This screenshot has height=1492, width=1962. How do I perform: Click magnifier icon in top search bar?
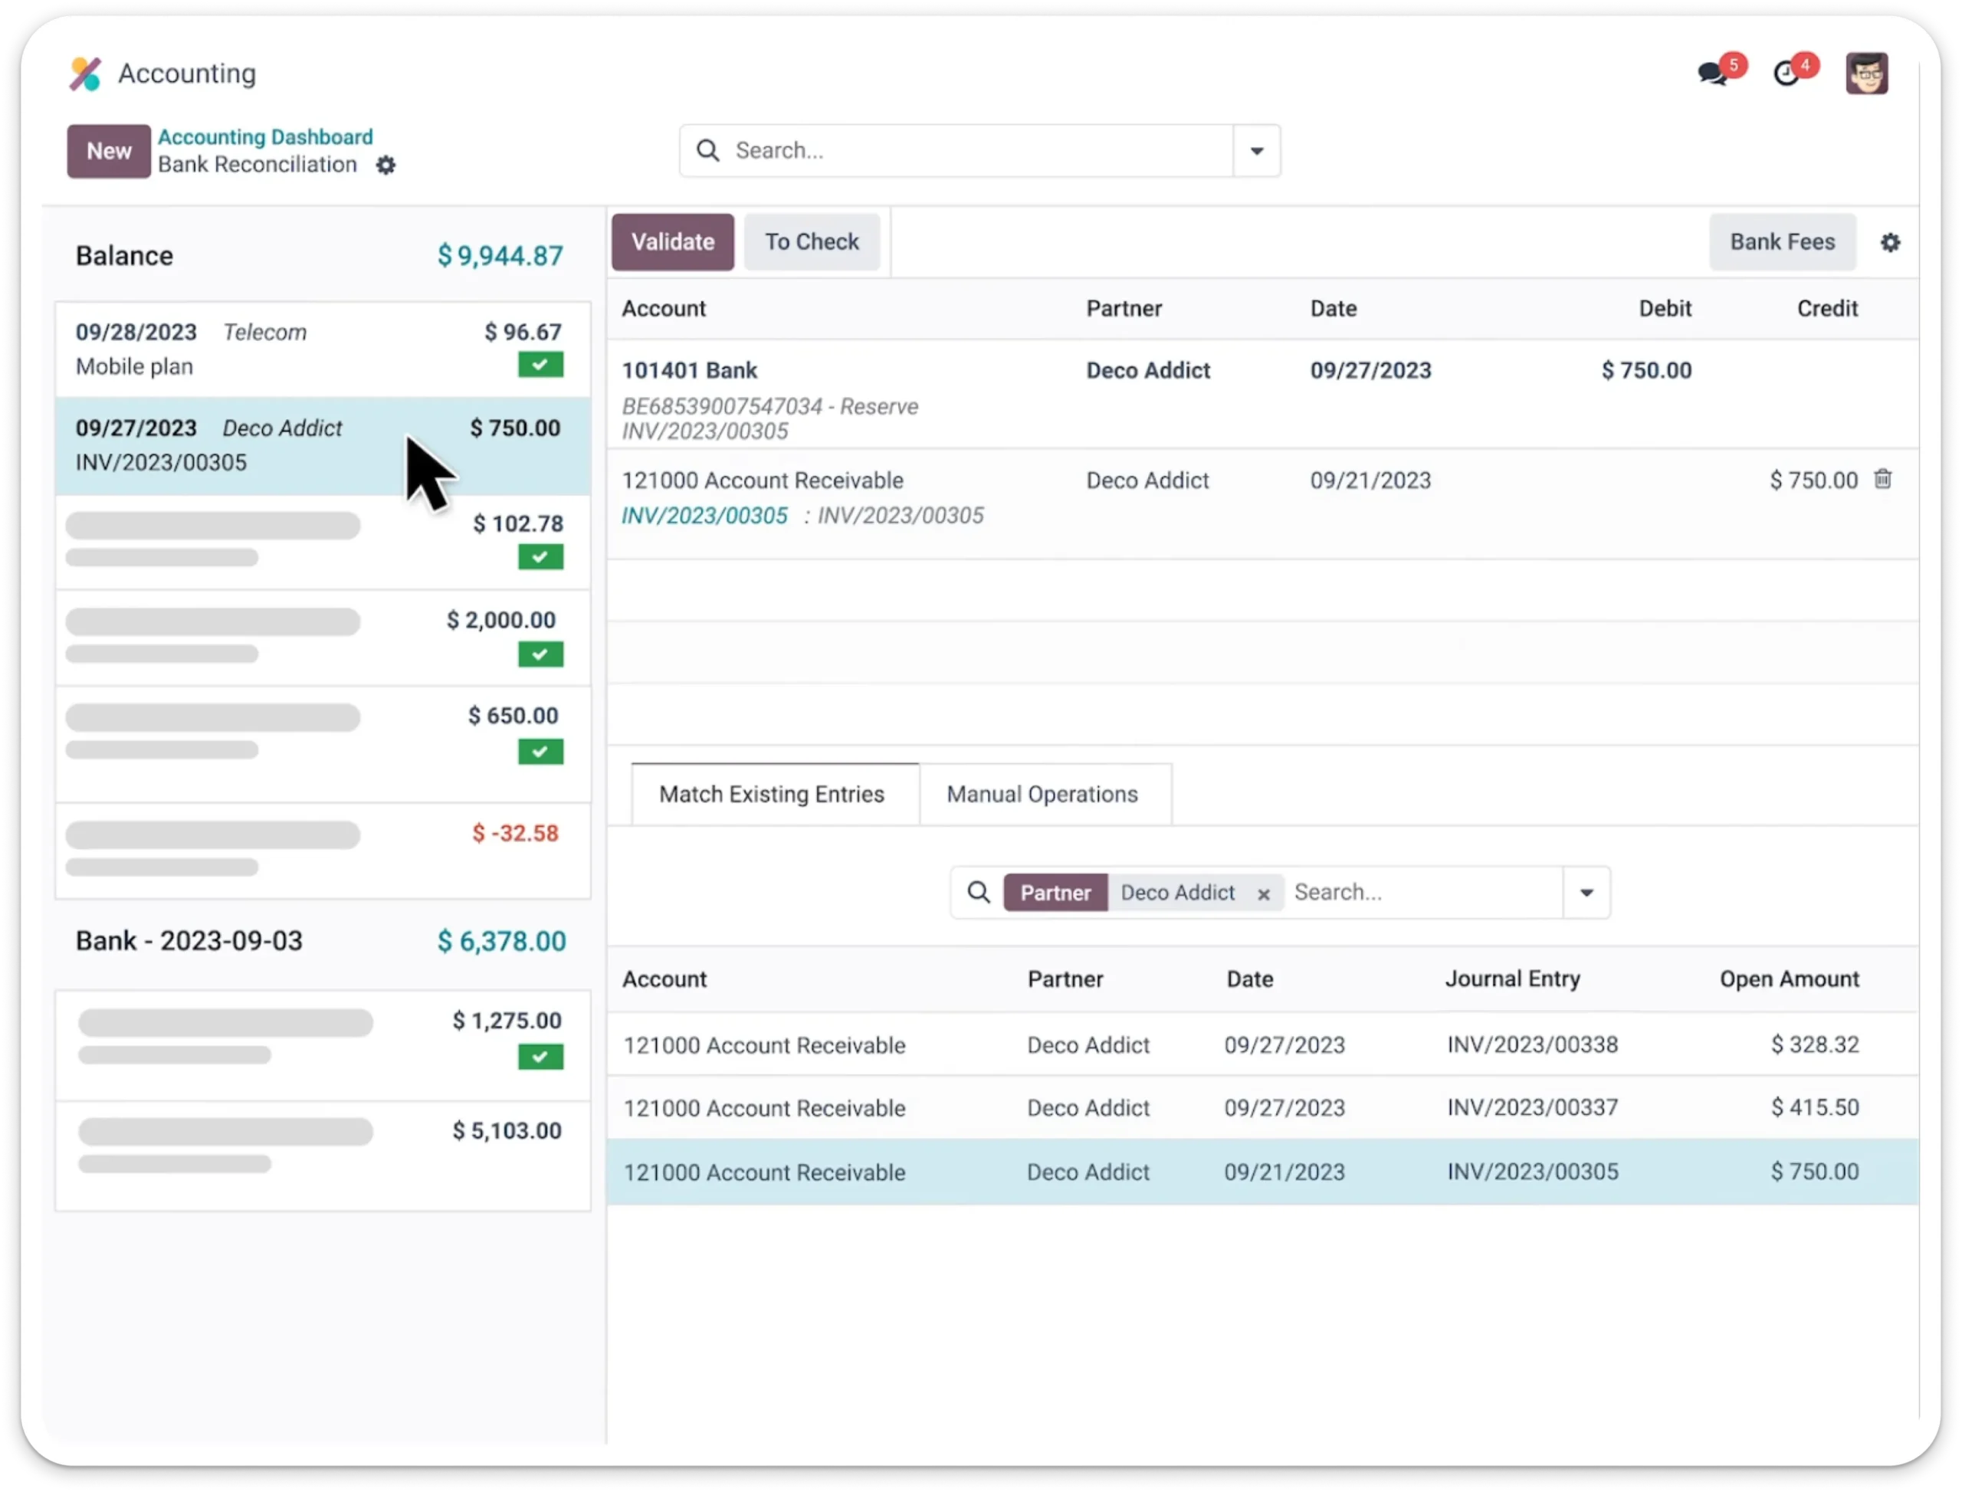708,151
